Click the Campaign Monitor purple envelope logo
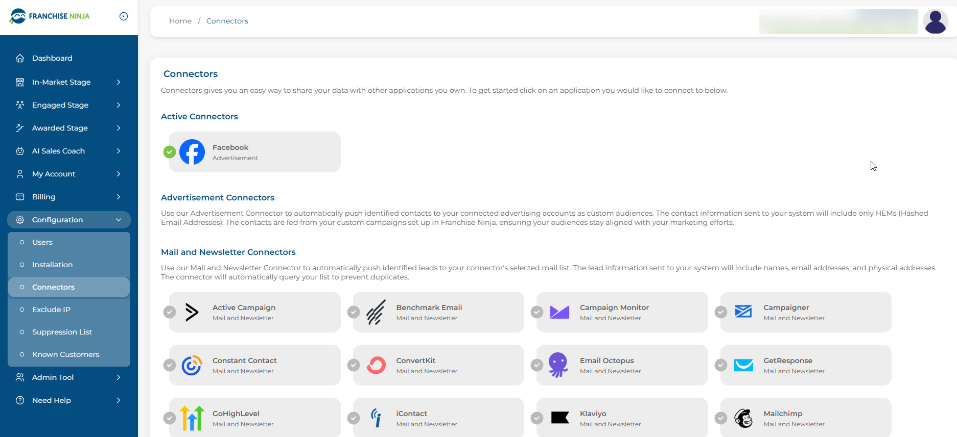Viewport: 957px width, 437px height. pyautogui.click(x=559, y=312)
